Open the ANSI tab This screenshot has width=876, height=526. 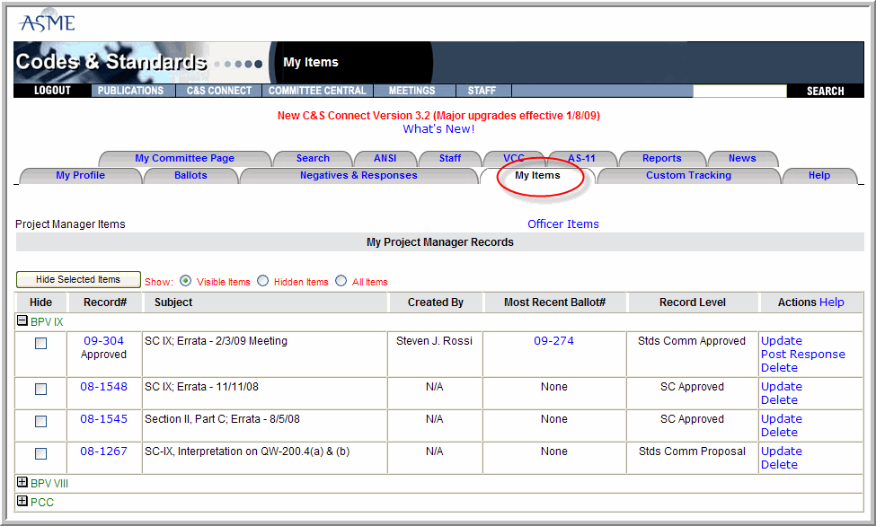coord(385,158)
